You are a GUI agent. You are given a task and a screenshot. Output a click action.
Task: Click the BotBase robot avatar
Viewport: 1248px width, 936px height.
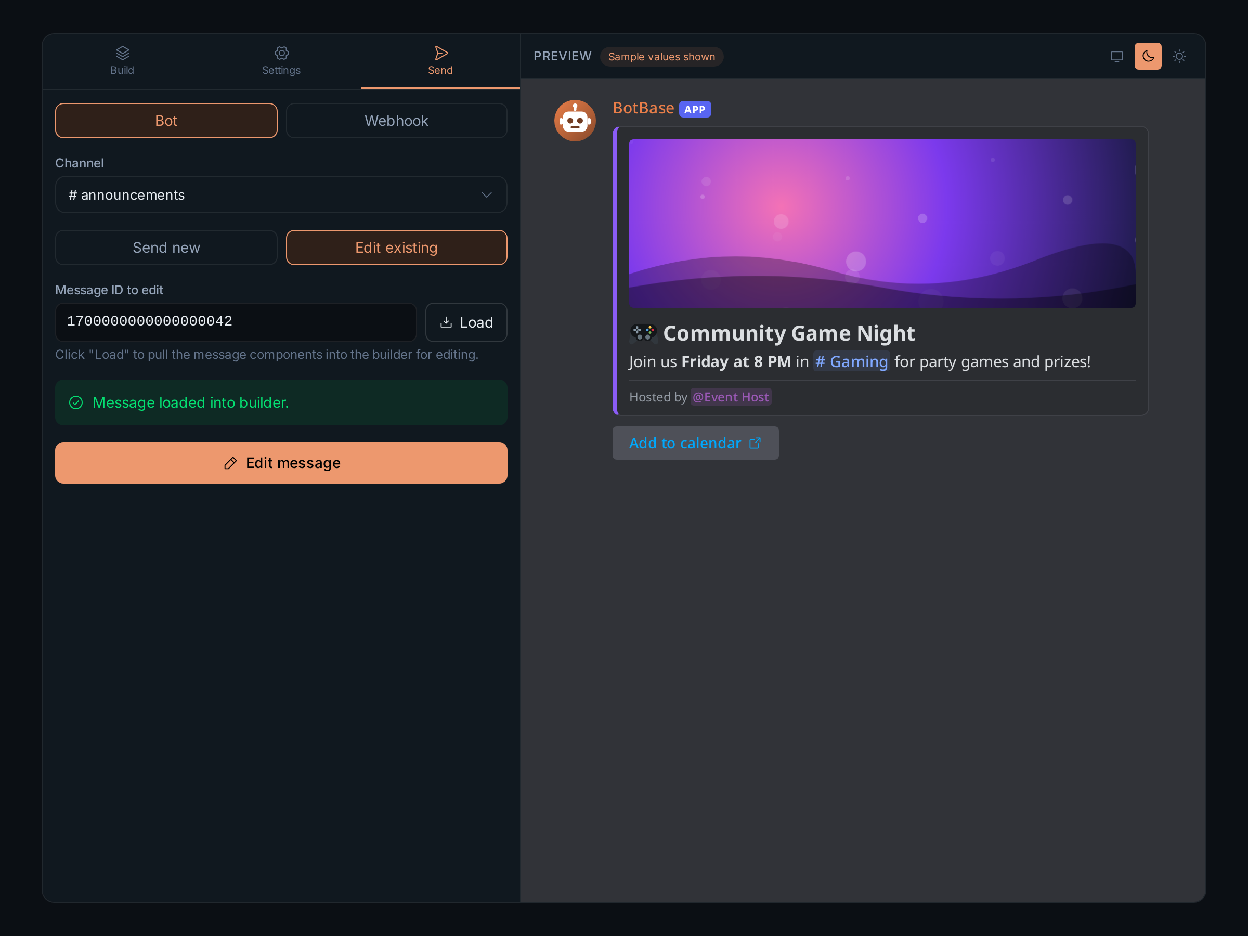click(x=575, y=121)
